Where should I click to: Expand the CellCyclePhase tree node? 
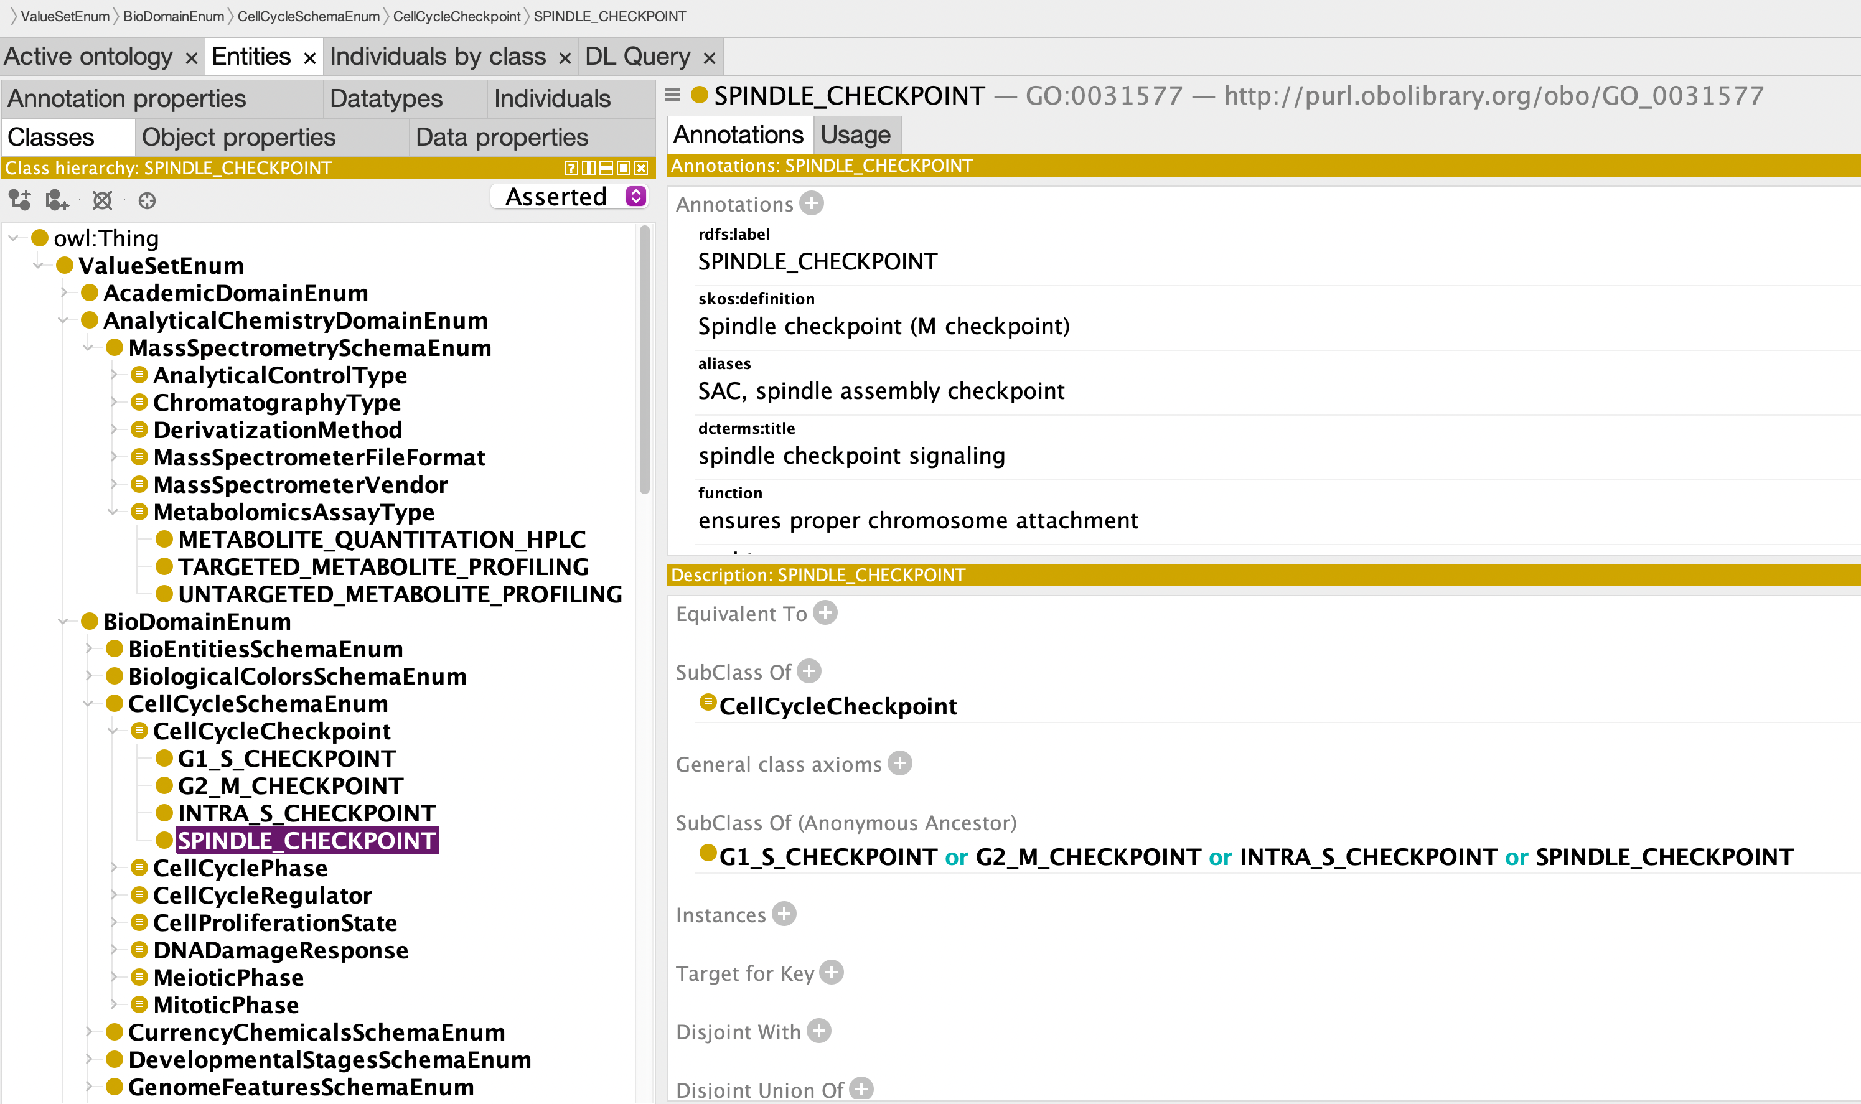(x=113, y=868)
